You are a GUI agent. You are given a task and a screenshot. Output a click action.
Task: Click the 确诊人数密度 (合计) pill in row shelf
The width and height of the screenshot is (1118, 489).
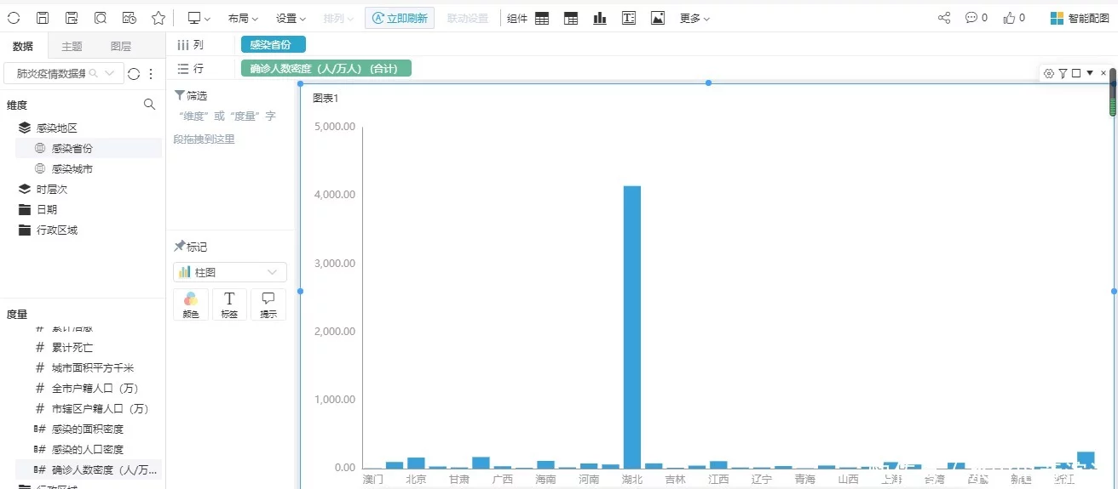(326, 68)
